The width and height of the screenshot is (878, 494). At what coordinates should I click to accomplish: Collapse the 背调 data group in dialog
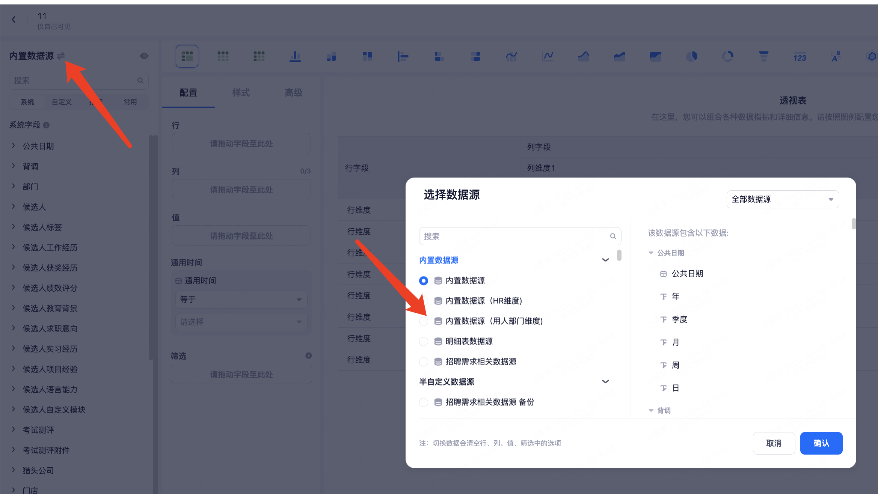651,411
